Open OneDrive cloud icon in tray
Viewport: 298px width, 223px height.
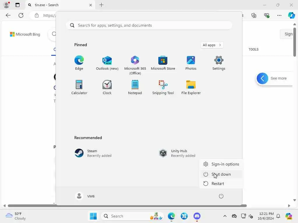pyautogui.click(x=234, y=216)
